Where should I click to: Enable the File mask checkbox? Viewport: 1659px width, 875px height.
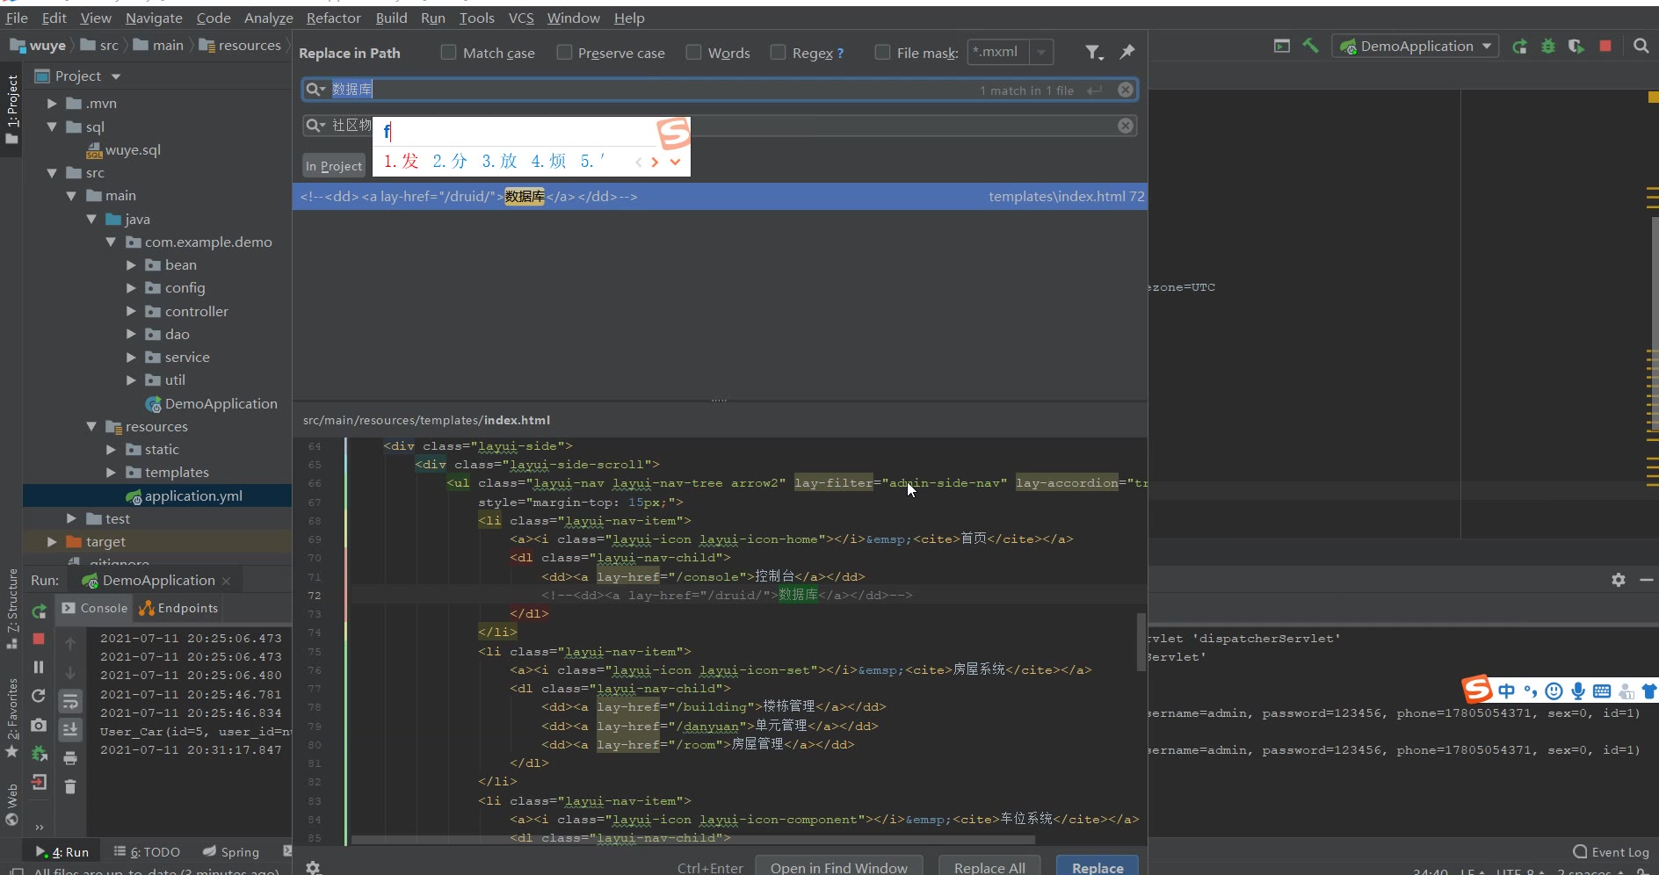(x=882, y=53)
